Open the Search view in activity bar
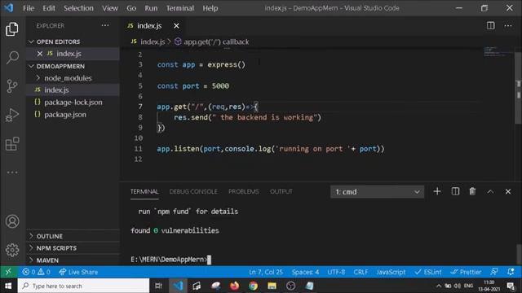 click(12, 58)
